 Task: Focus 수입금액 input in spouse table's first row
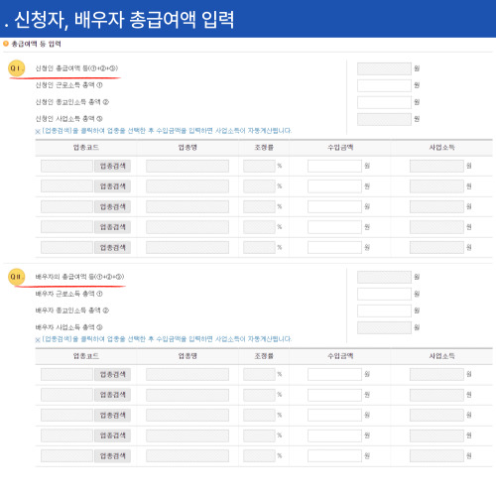[334, 375]
